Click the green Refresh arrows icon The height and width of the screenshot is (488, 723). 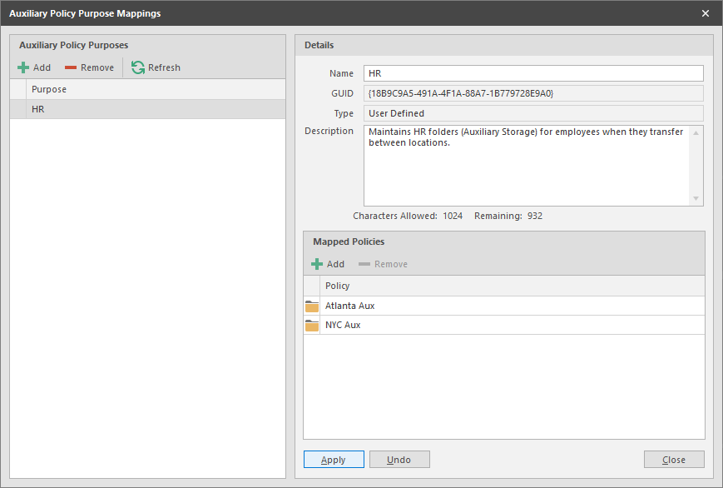(138, 67)
